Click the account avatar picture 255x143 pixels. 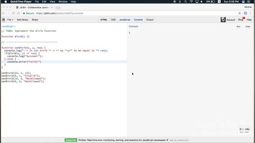(x=223, y=19)
